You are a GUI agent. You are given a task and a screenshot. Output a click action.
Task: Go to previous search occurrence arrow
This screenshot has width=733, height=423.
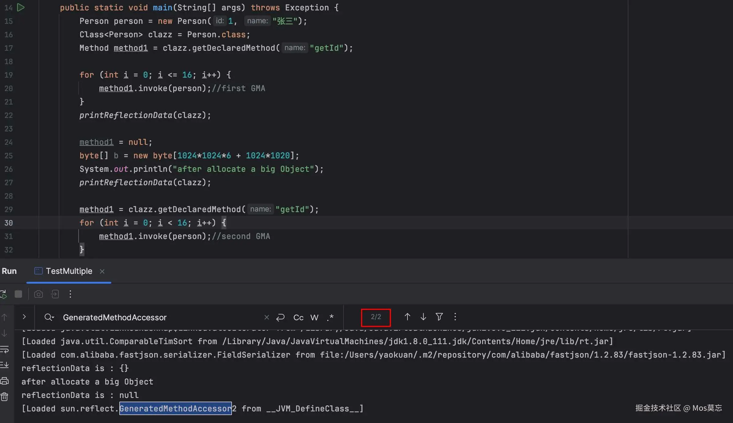click(x=407, y=317)
